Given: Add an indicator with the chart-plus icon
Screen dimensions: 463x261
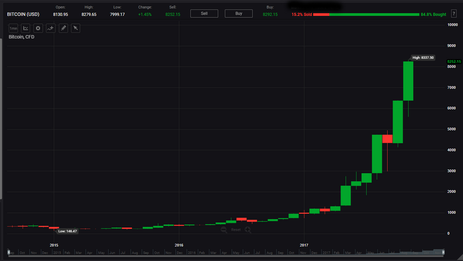Looking at the screenshot, I should click(51, 28).
